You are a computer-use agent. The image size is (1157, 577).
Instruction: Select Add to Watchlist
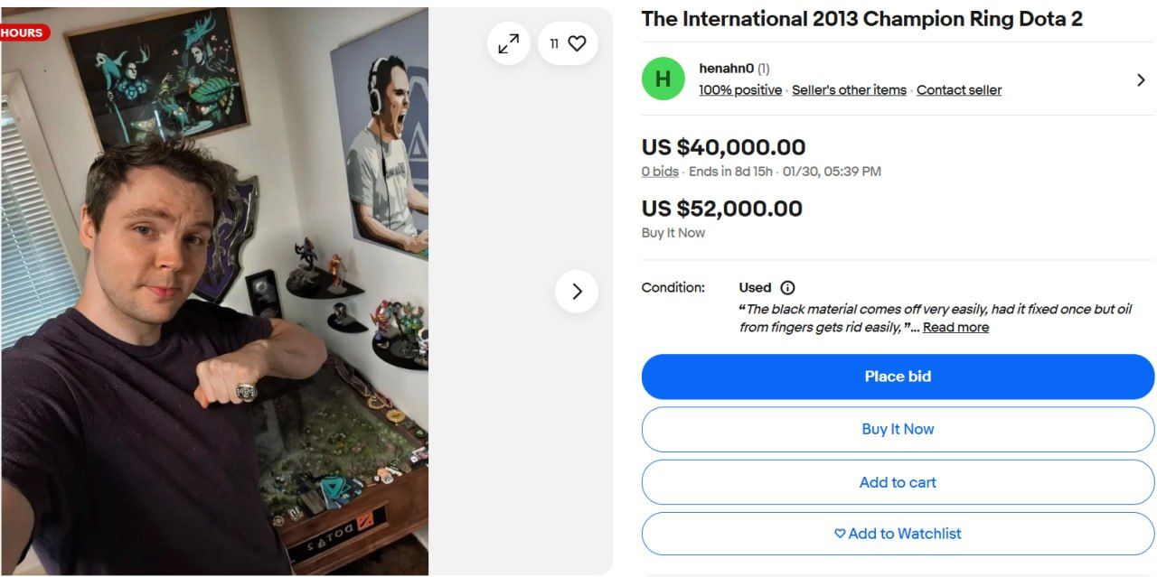[897, 534]
